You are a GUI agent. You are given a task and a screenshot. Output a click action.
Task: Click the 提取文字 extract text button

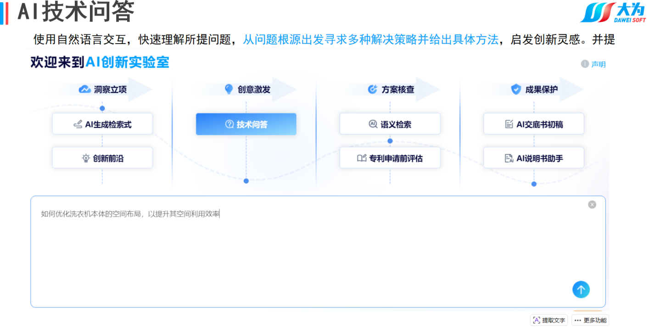coord(549,320)
